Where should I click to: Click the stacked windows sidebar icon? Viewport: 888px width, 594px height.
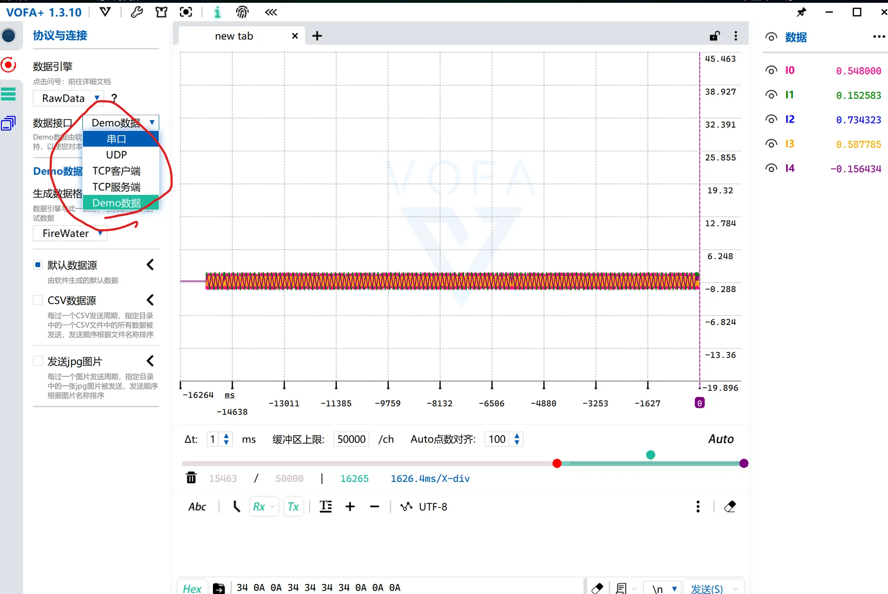click(8, 123)
